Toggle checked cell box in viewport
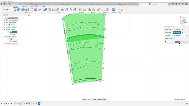This screenshot has height=106, width=189. [87, 59]
